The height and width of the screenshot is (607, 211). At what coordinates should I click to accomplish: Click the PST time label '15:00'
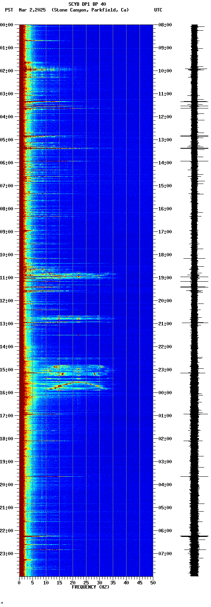6,370
